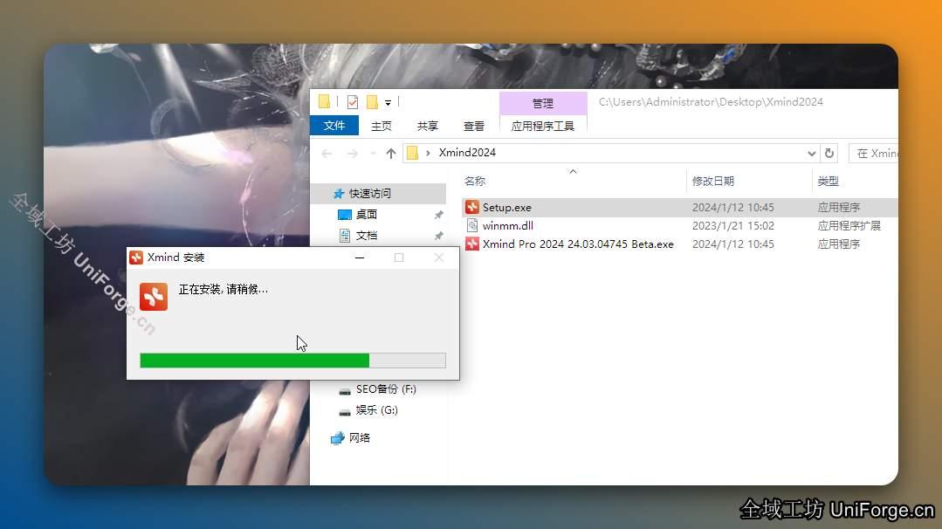Screen dimensions: 942x529
Task: Open the quick access toolbar customize arrow
Action: 388,103
